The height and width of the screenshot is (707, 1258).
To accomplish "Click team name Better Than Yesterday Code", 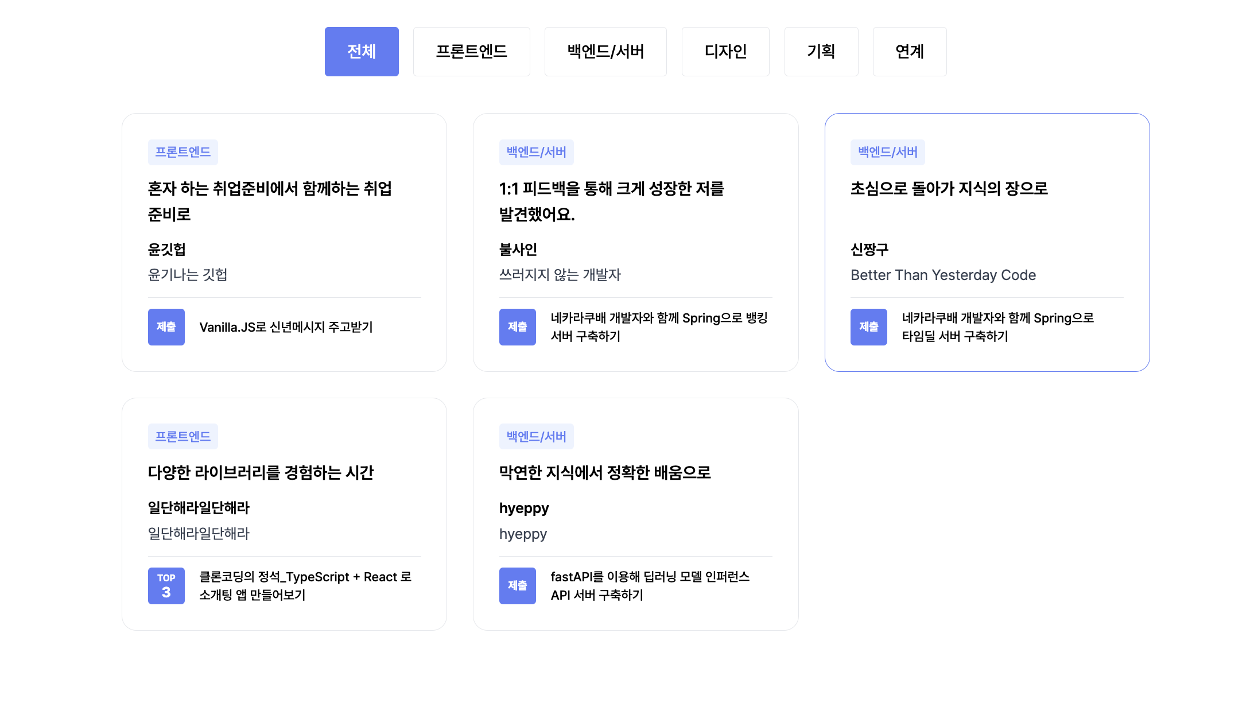I will click(943, 275).
